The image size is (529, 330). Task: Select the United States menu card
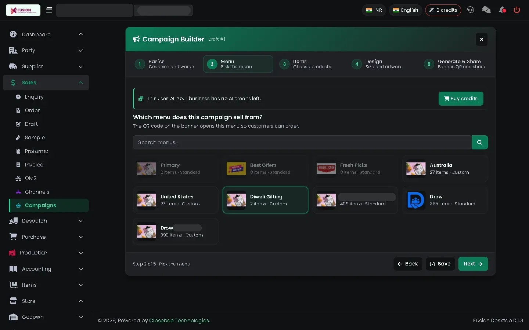[176, 200]
